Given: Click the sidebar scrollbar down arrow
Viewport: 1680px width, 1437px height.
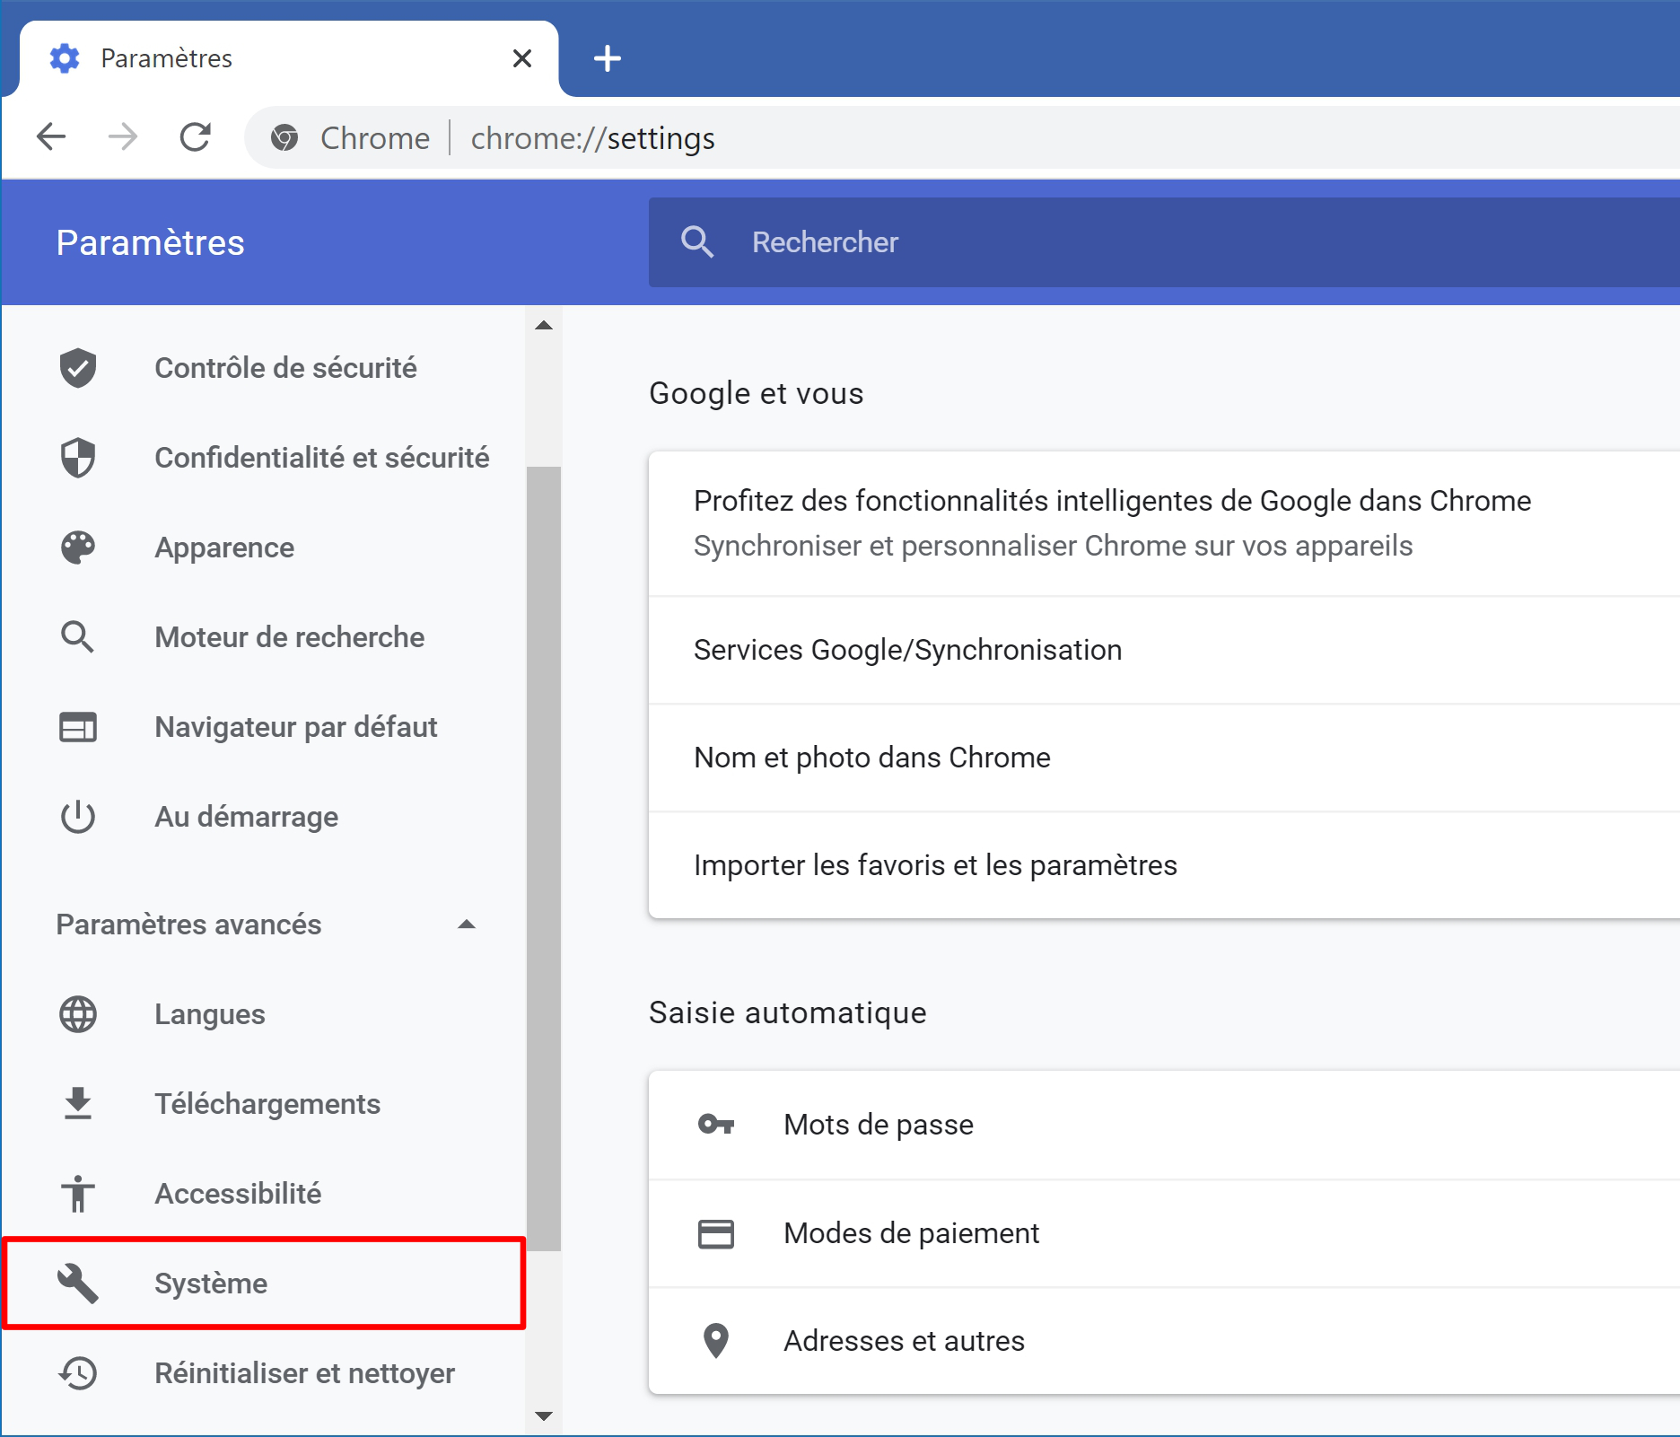Looking at the screenshot, I should (544, 1416).
